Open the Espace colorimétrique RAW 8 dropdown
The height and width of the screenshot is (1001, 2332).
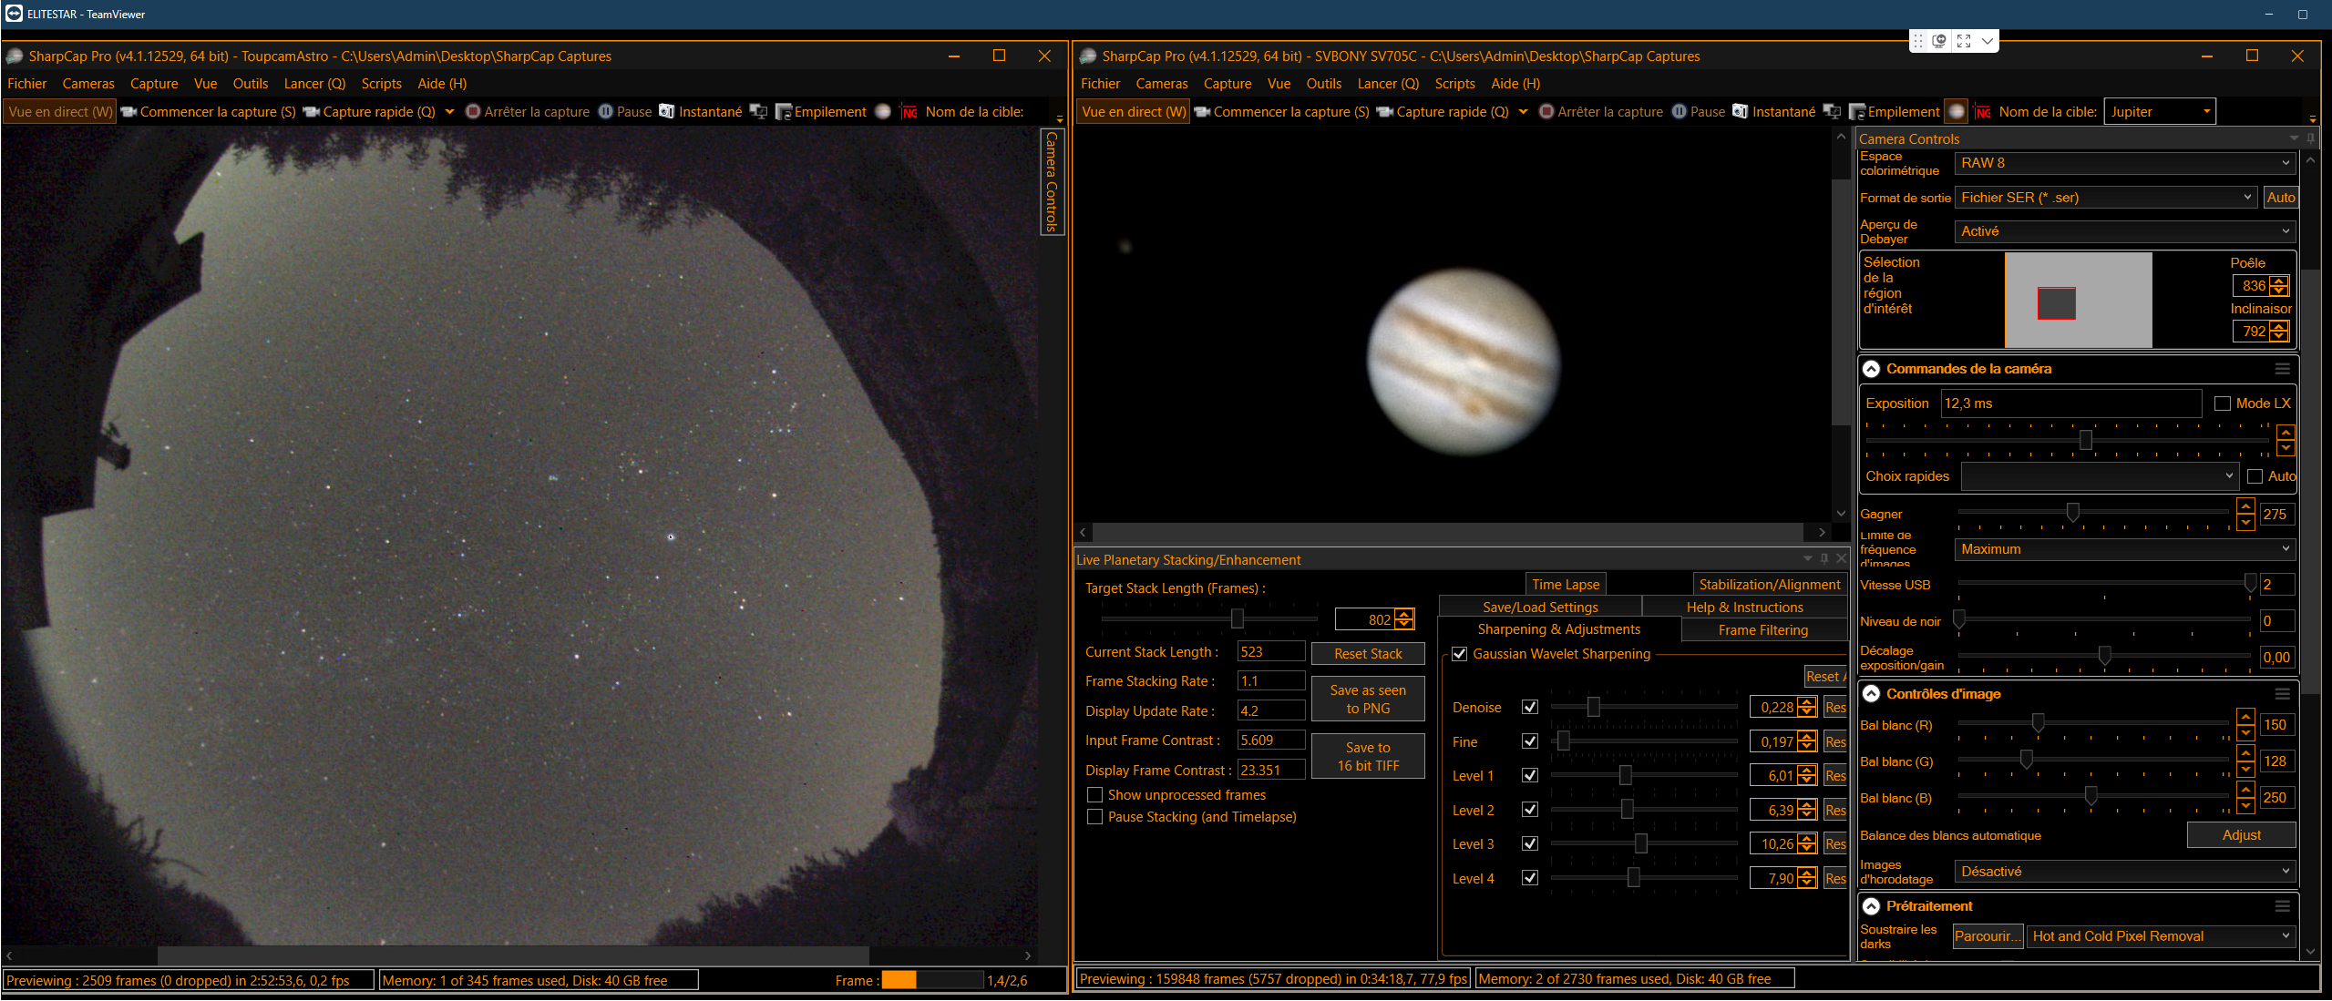tap(2124, 163)
